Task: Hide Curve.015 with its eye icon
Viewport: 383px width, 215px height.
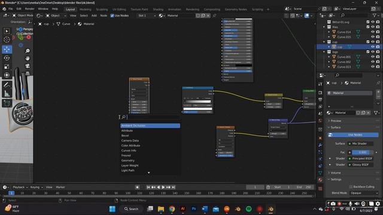Action: 373,37
